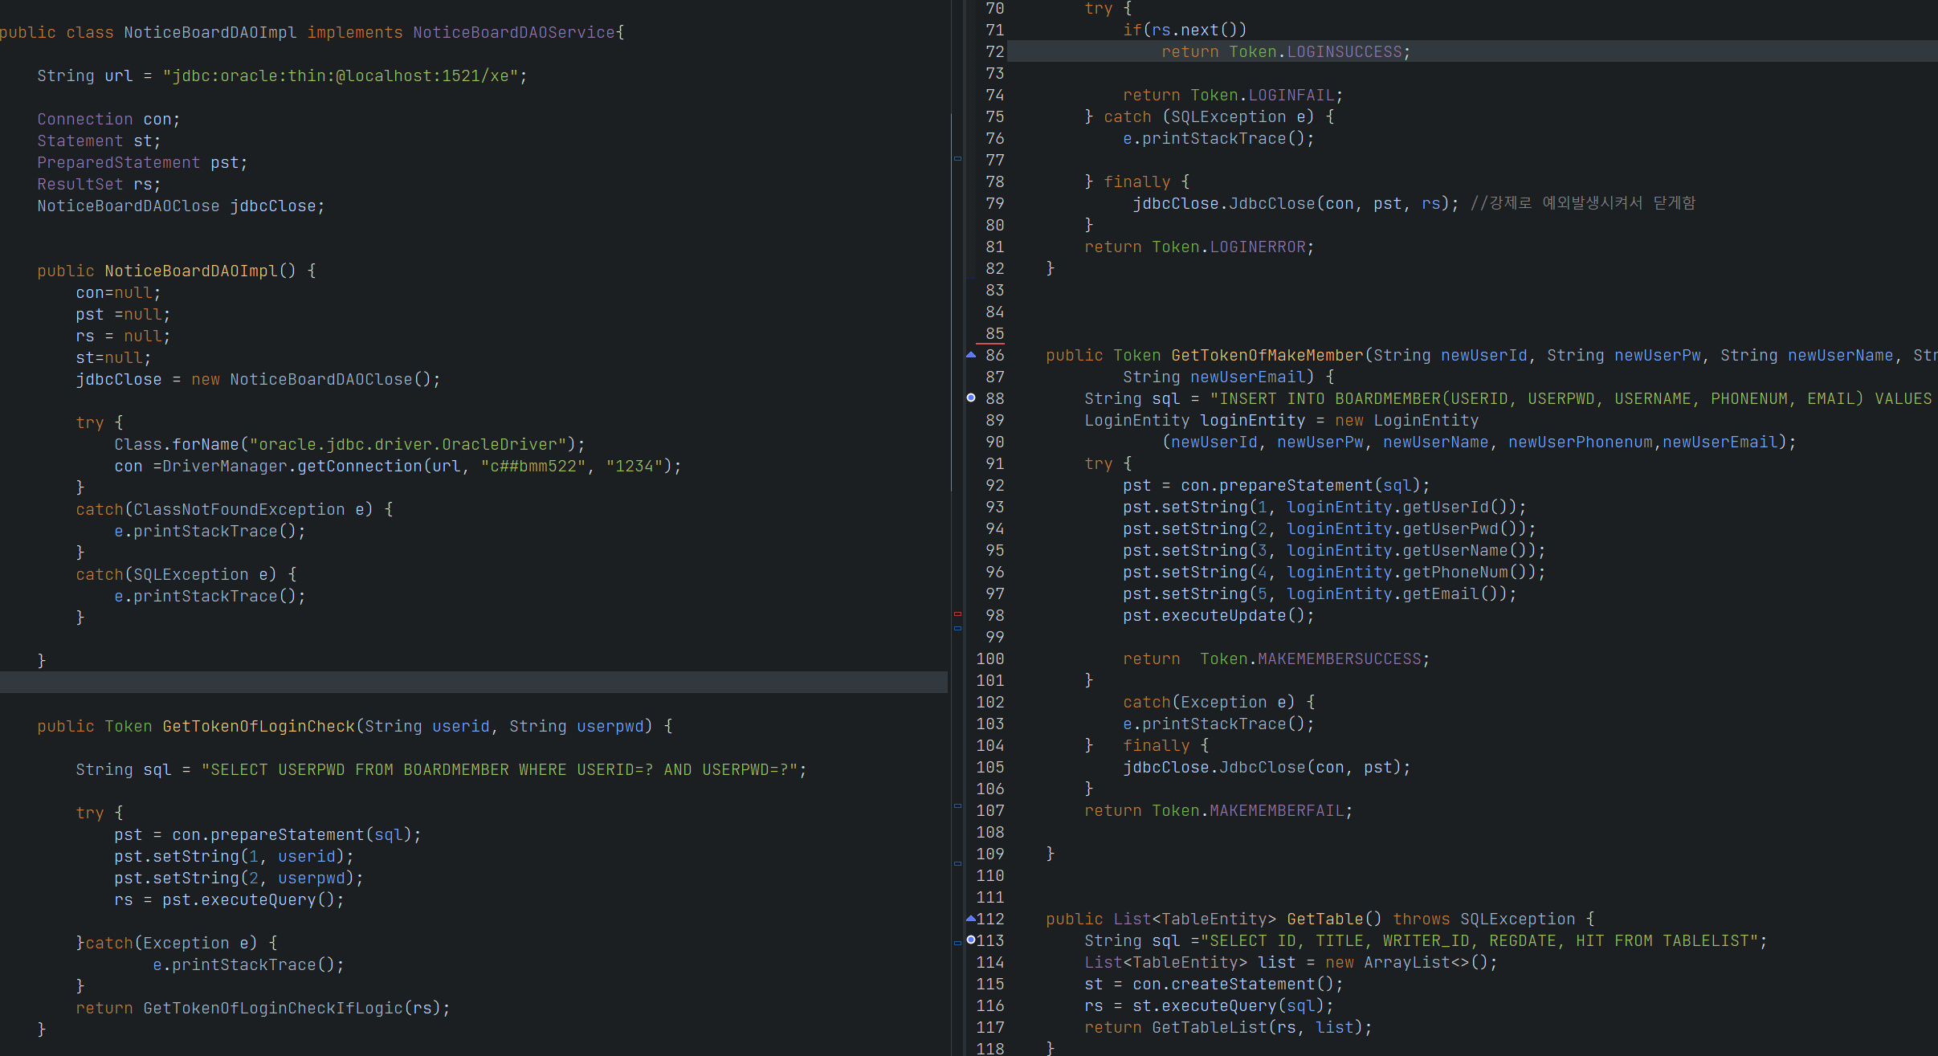Click the "1234" password string

point(634,466)
